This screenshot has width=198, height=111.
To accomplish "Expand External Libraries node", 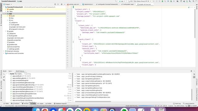I will coord(4,51).
